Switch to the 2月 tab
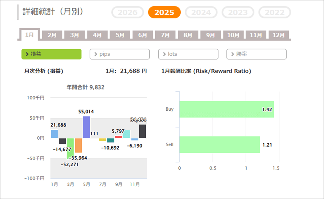Viewport: 324px width, 199px height. [52, 35]
